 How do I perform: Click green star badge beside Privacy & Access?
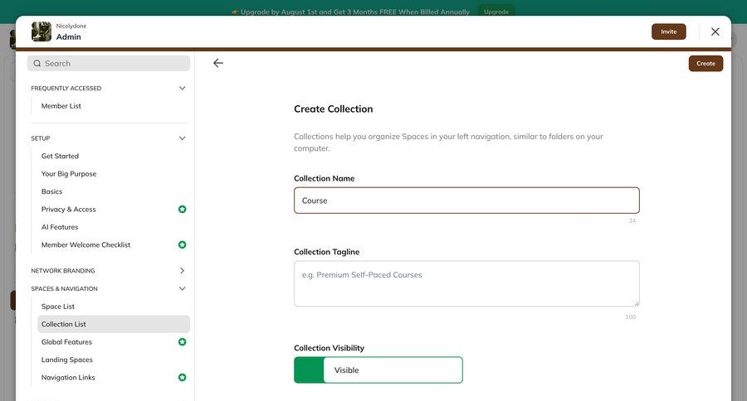tap(183, 210)
